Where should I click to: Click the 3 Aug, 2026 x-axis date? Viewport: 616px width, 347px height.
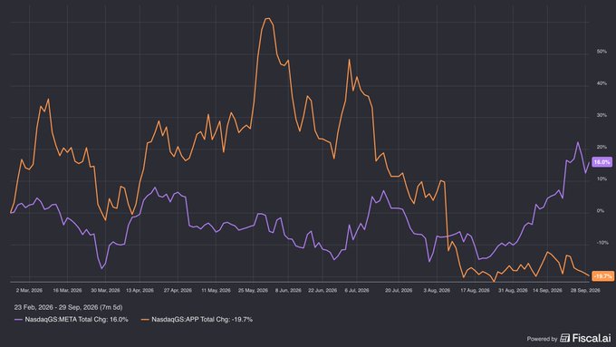click(437, 291)
